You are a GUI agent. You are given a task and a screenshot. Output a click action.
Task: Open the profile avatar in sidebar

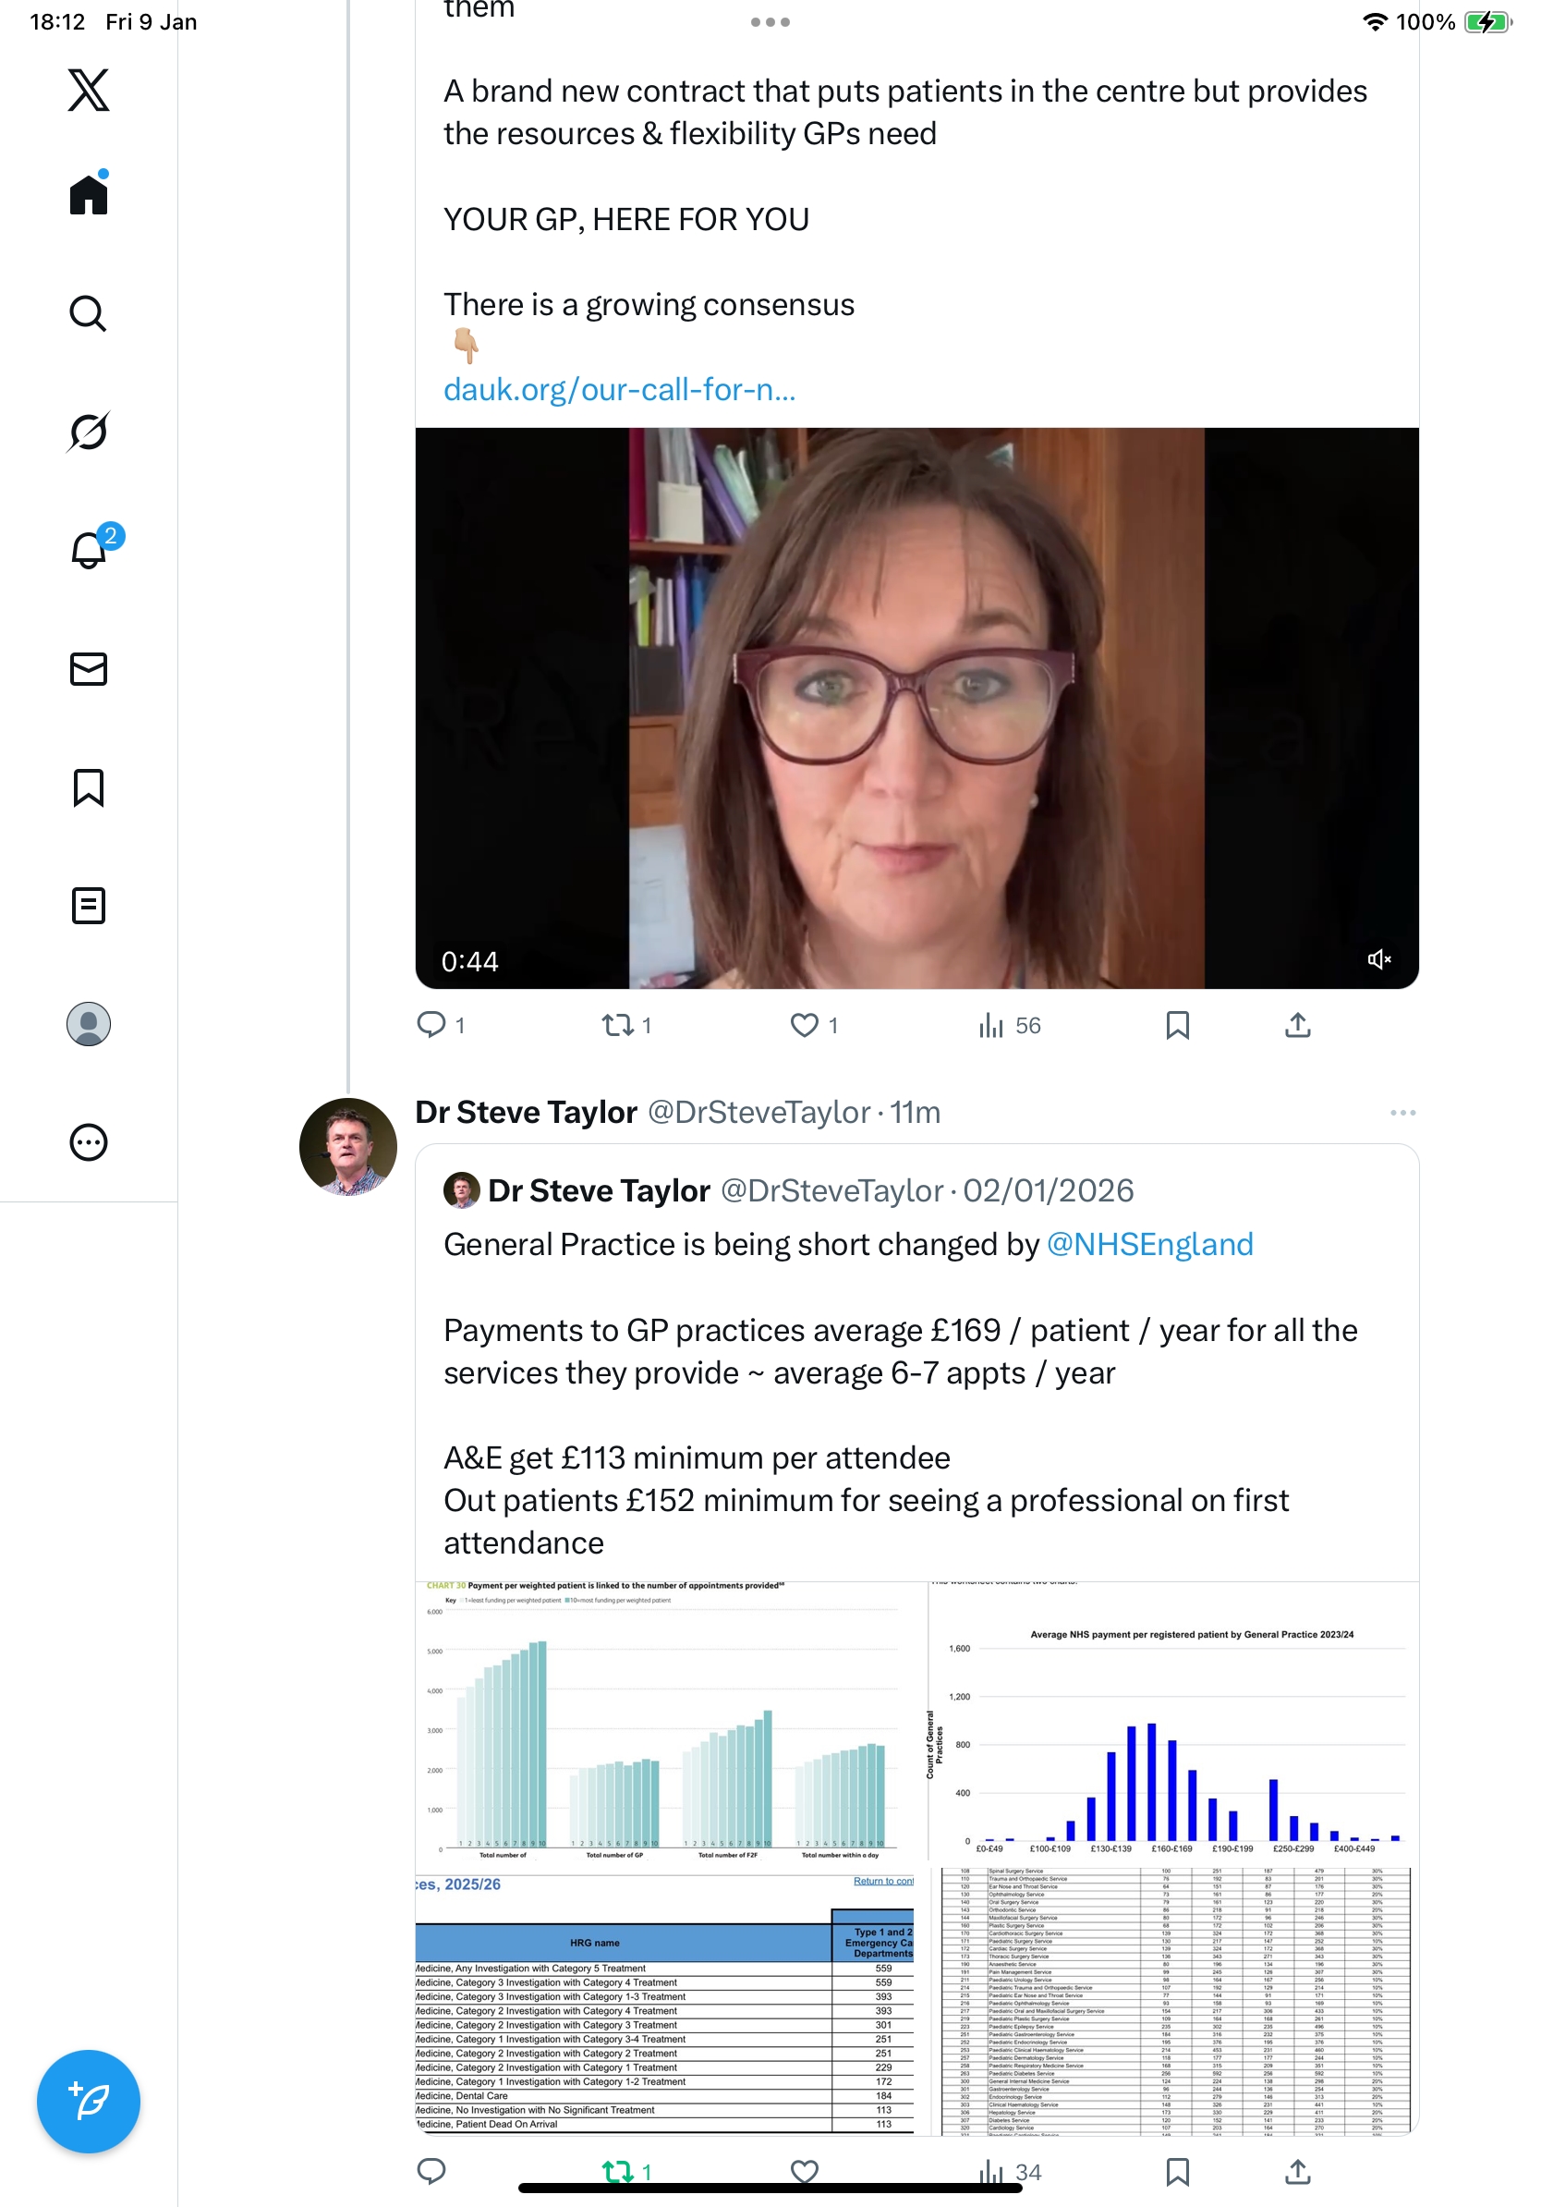pyautogui.click(x=89, y=1024)
